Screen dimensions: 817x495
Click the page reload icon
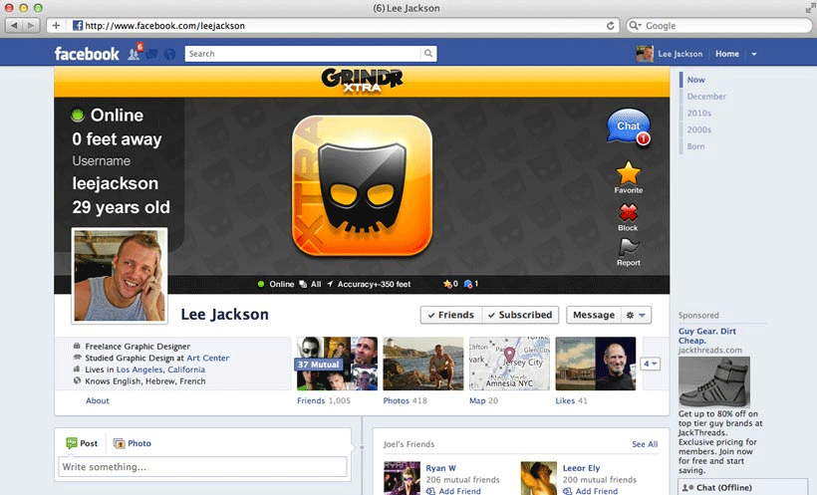pyautogui.click(x=610, y=25)
